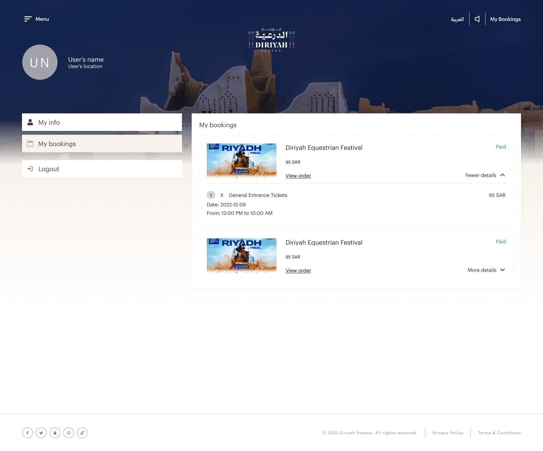Switch language to العربية
The image size is (543, 451).
point(457,19)
